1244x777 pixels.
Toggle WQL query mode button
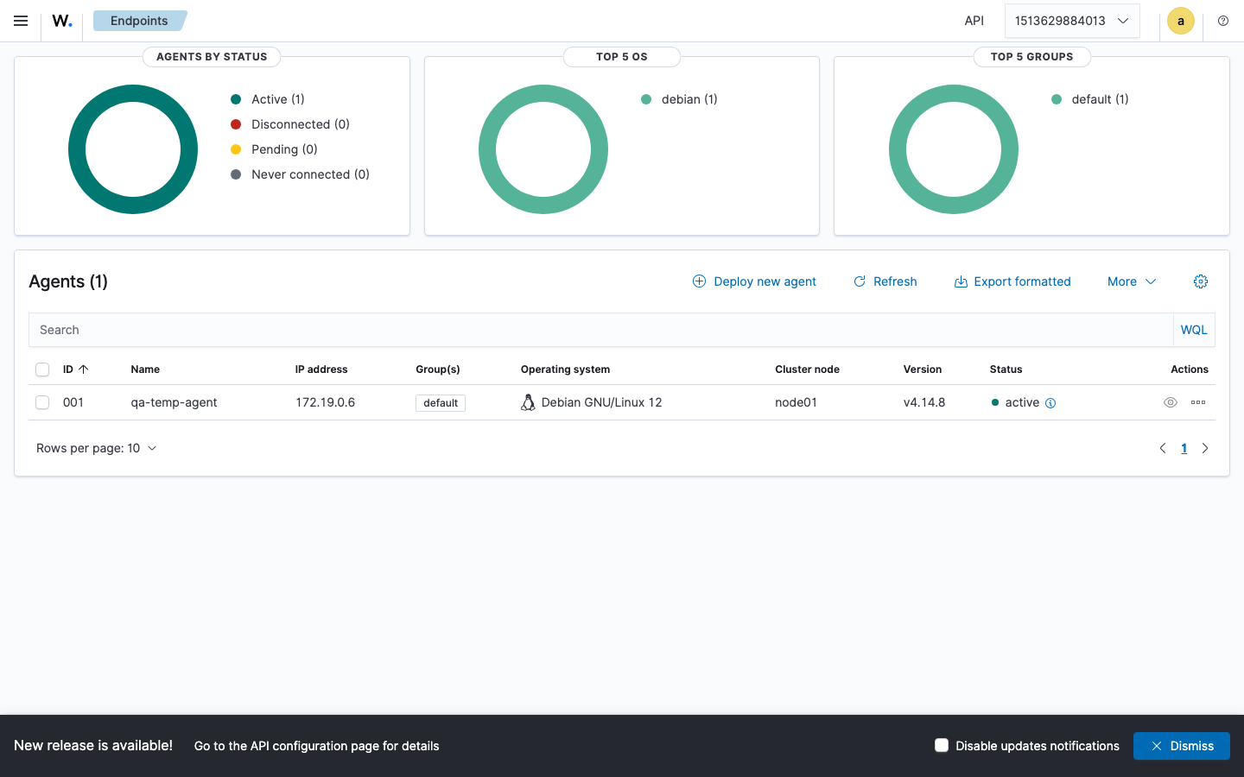click(1194, 330)
